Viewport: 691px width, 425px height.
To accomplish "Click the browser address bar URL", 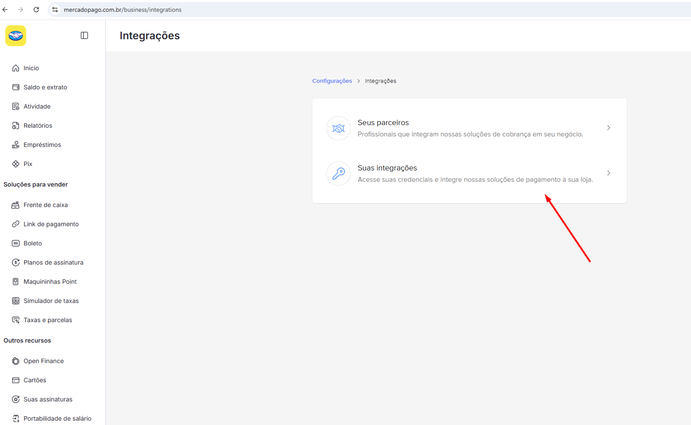I will coord(123,10).
